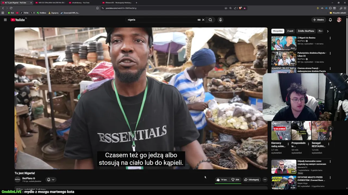Open the KickBans bookmark
The width and height of the screenshot is (348, 195).
click(41, 13)
